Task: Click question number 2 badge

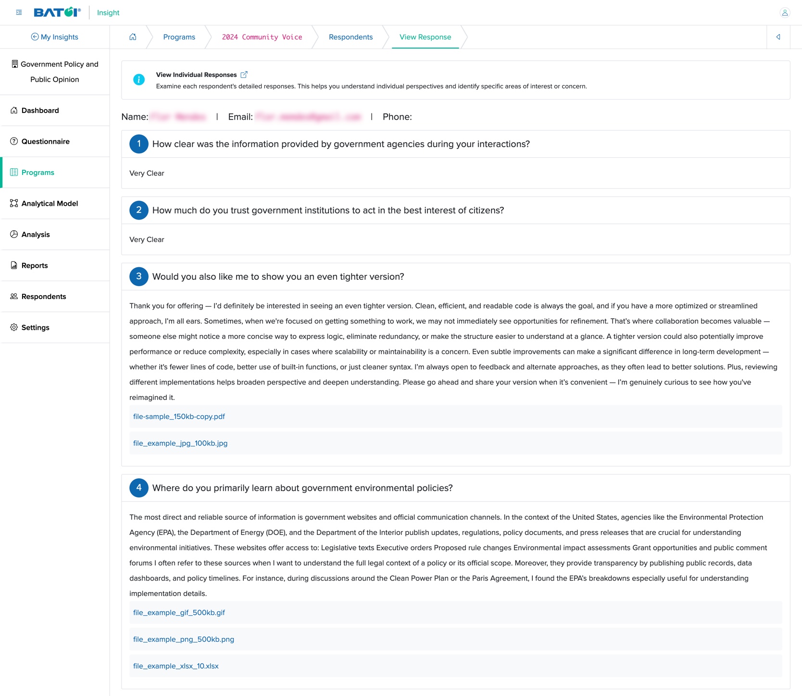Action: coord(139,210)
